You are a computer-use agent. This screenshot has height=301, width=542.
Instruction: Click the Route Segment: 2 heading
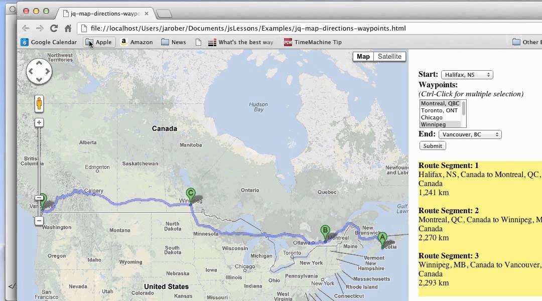tap(448, 211)
